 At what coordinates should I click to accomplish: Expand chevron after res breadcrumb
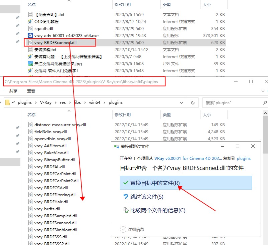[70, 102]
